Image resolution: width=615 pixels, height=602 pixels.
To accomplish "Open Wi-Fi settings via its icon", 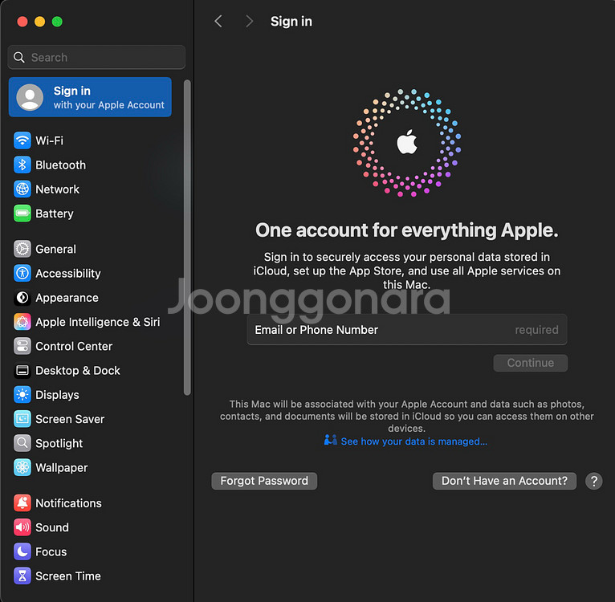I will coord(22,140).
